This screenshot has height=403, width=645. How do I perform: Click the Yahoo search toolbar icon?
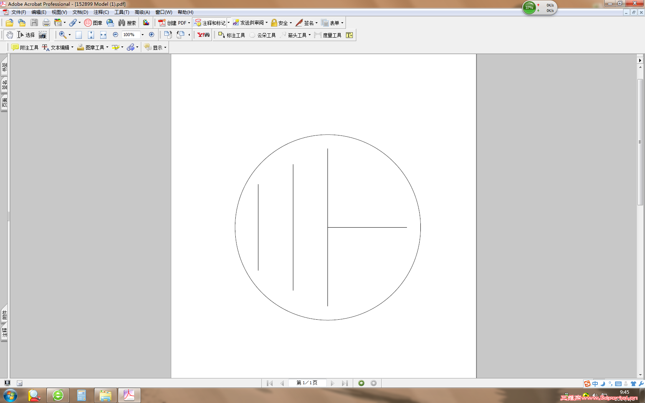point(203,35)
